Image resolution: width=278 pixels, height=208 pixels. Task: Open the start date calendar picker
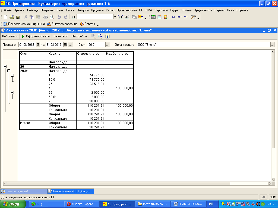(38, 45)
